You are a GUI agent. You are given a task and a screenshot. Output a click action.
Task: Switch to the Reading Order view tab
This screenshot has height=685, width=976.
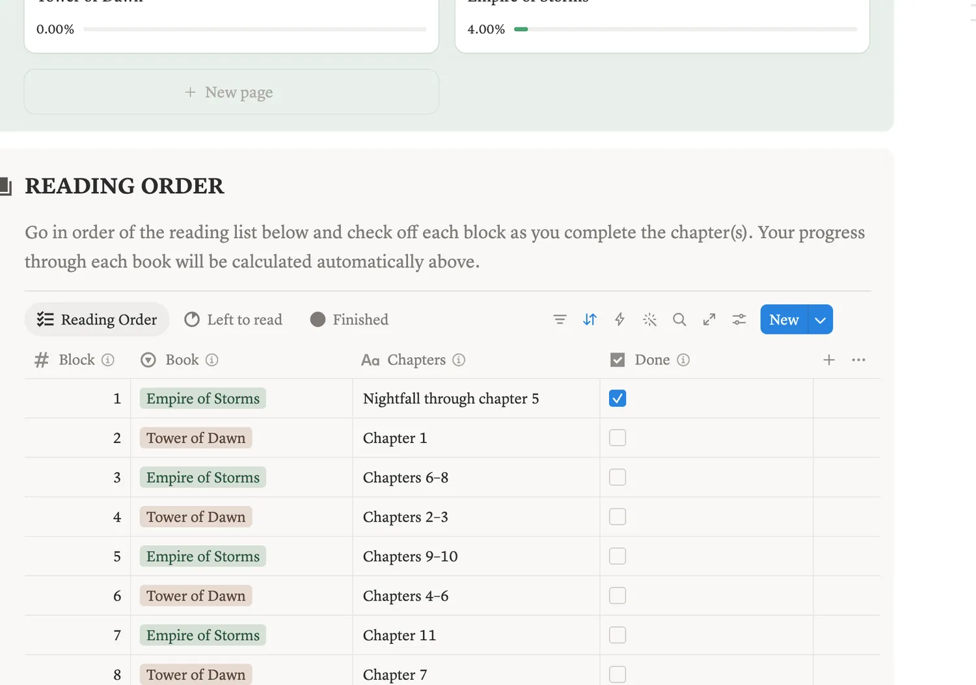[x=97, y=319]
